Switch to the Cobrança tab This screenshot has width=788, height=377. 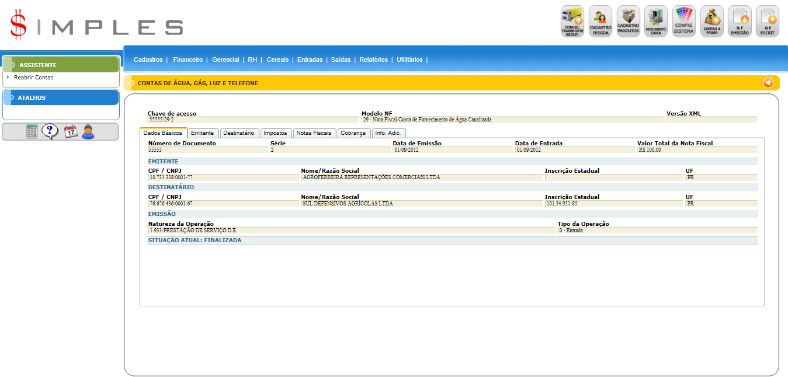353,133
